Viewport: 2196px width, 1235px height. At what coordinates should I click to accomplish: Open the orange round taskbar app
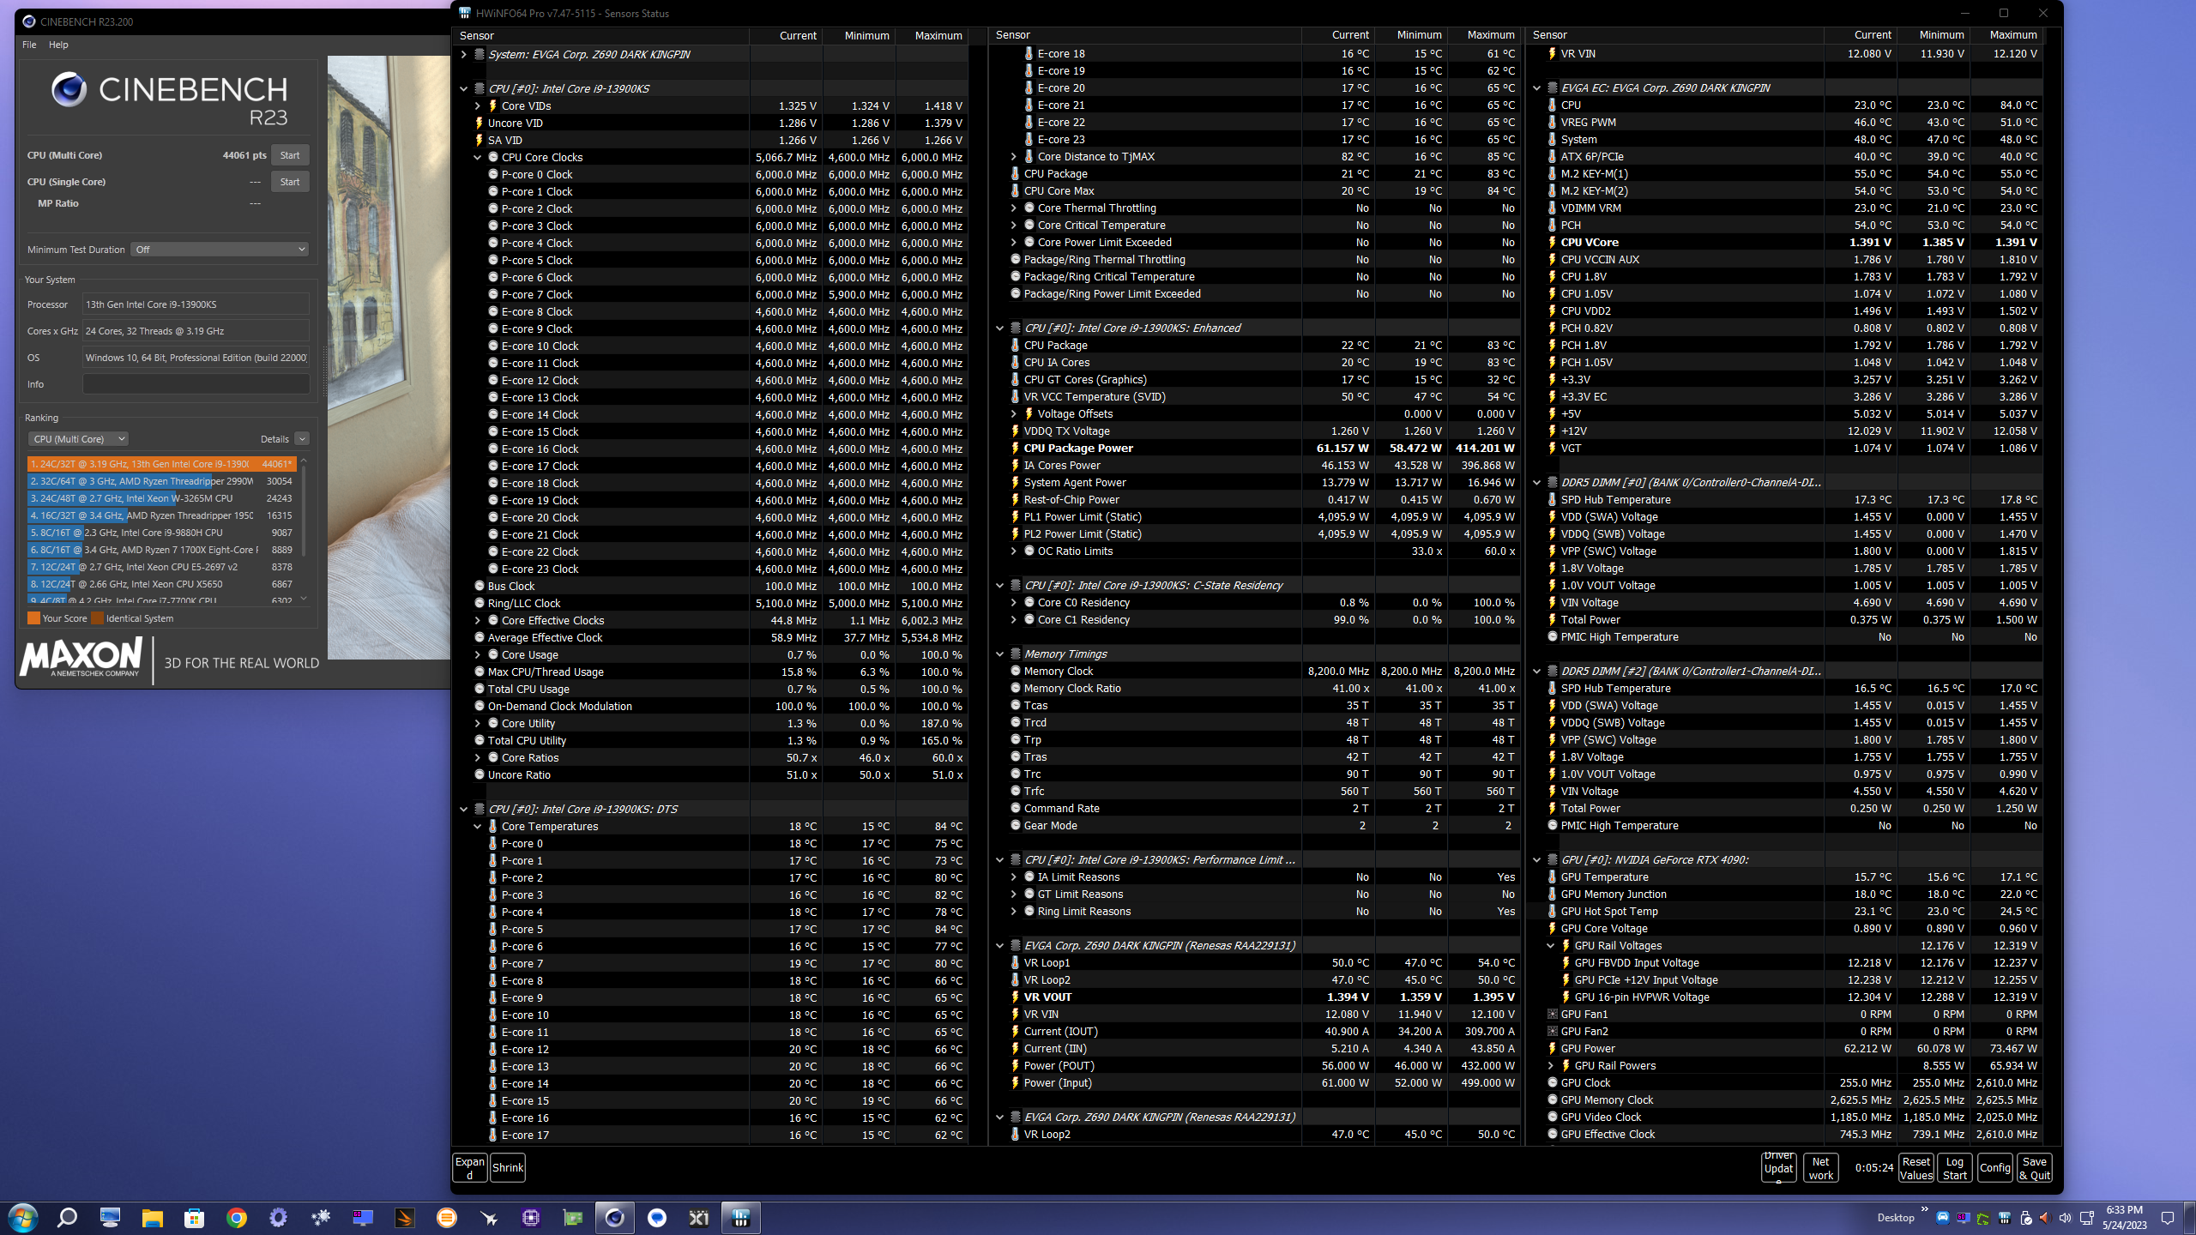tap(447, 1217)
